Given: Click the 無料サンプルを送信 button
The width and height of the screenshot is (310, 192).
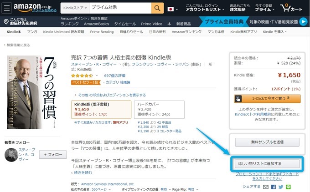Looking at the screenshot, I should 267,142.
